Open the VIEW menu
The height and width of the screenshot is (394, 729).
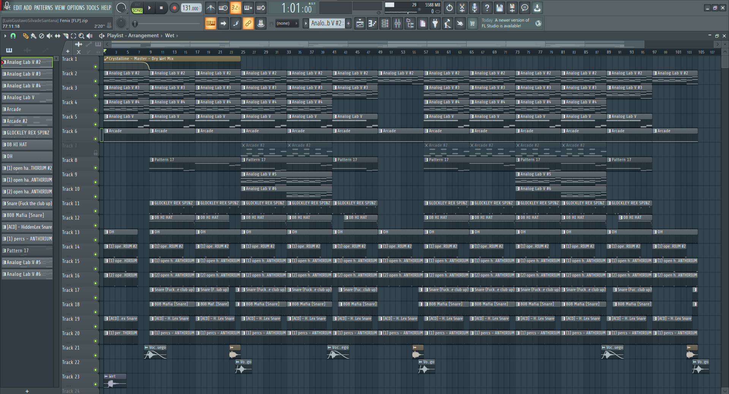[60, 8]
